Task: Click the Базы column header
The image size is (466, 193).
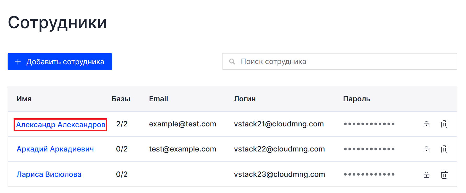Action: [x=121, y=99]
